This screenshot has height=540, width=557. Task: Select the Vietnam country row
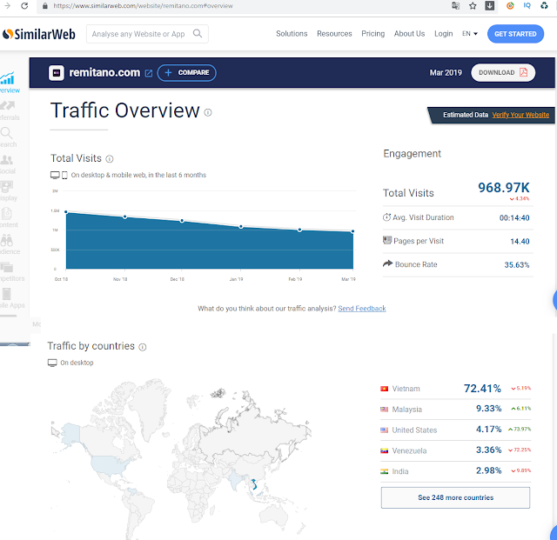click(455, 389)
